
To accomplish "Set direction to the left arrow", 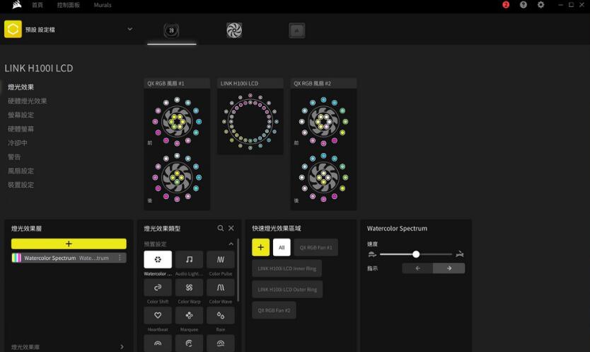I will pos(417,268).
